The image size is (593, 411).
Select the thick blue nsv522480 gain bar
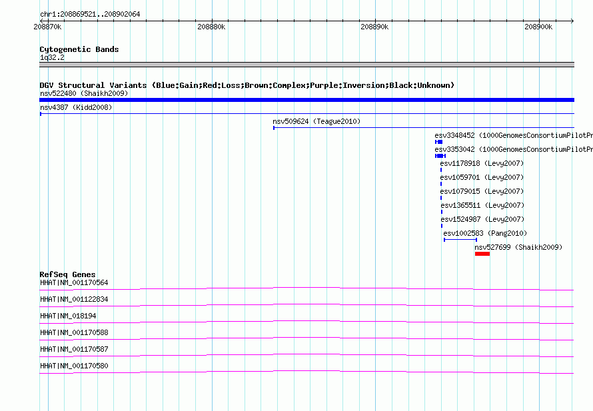(306, 100)
